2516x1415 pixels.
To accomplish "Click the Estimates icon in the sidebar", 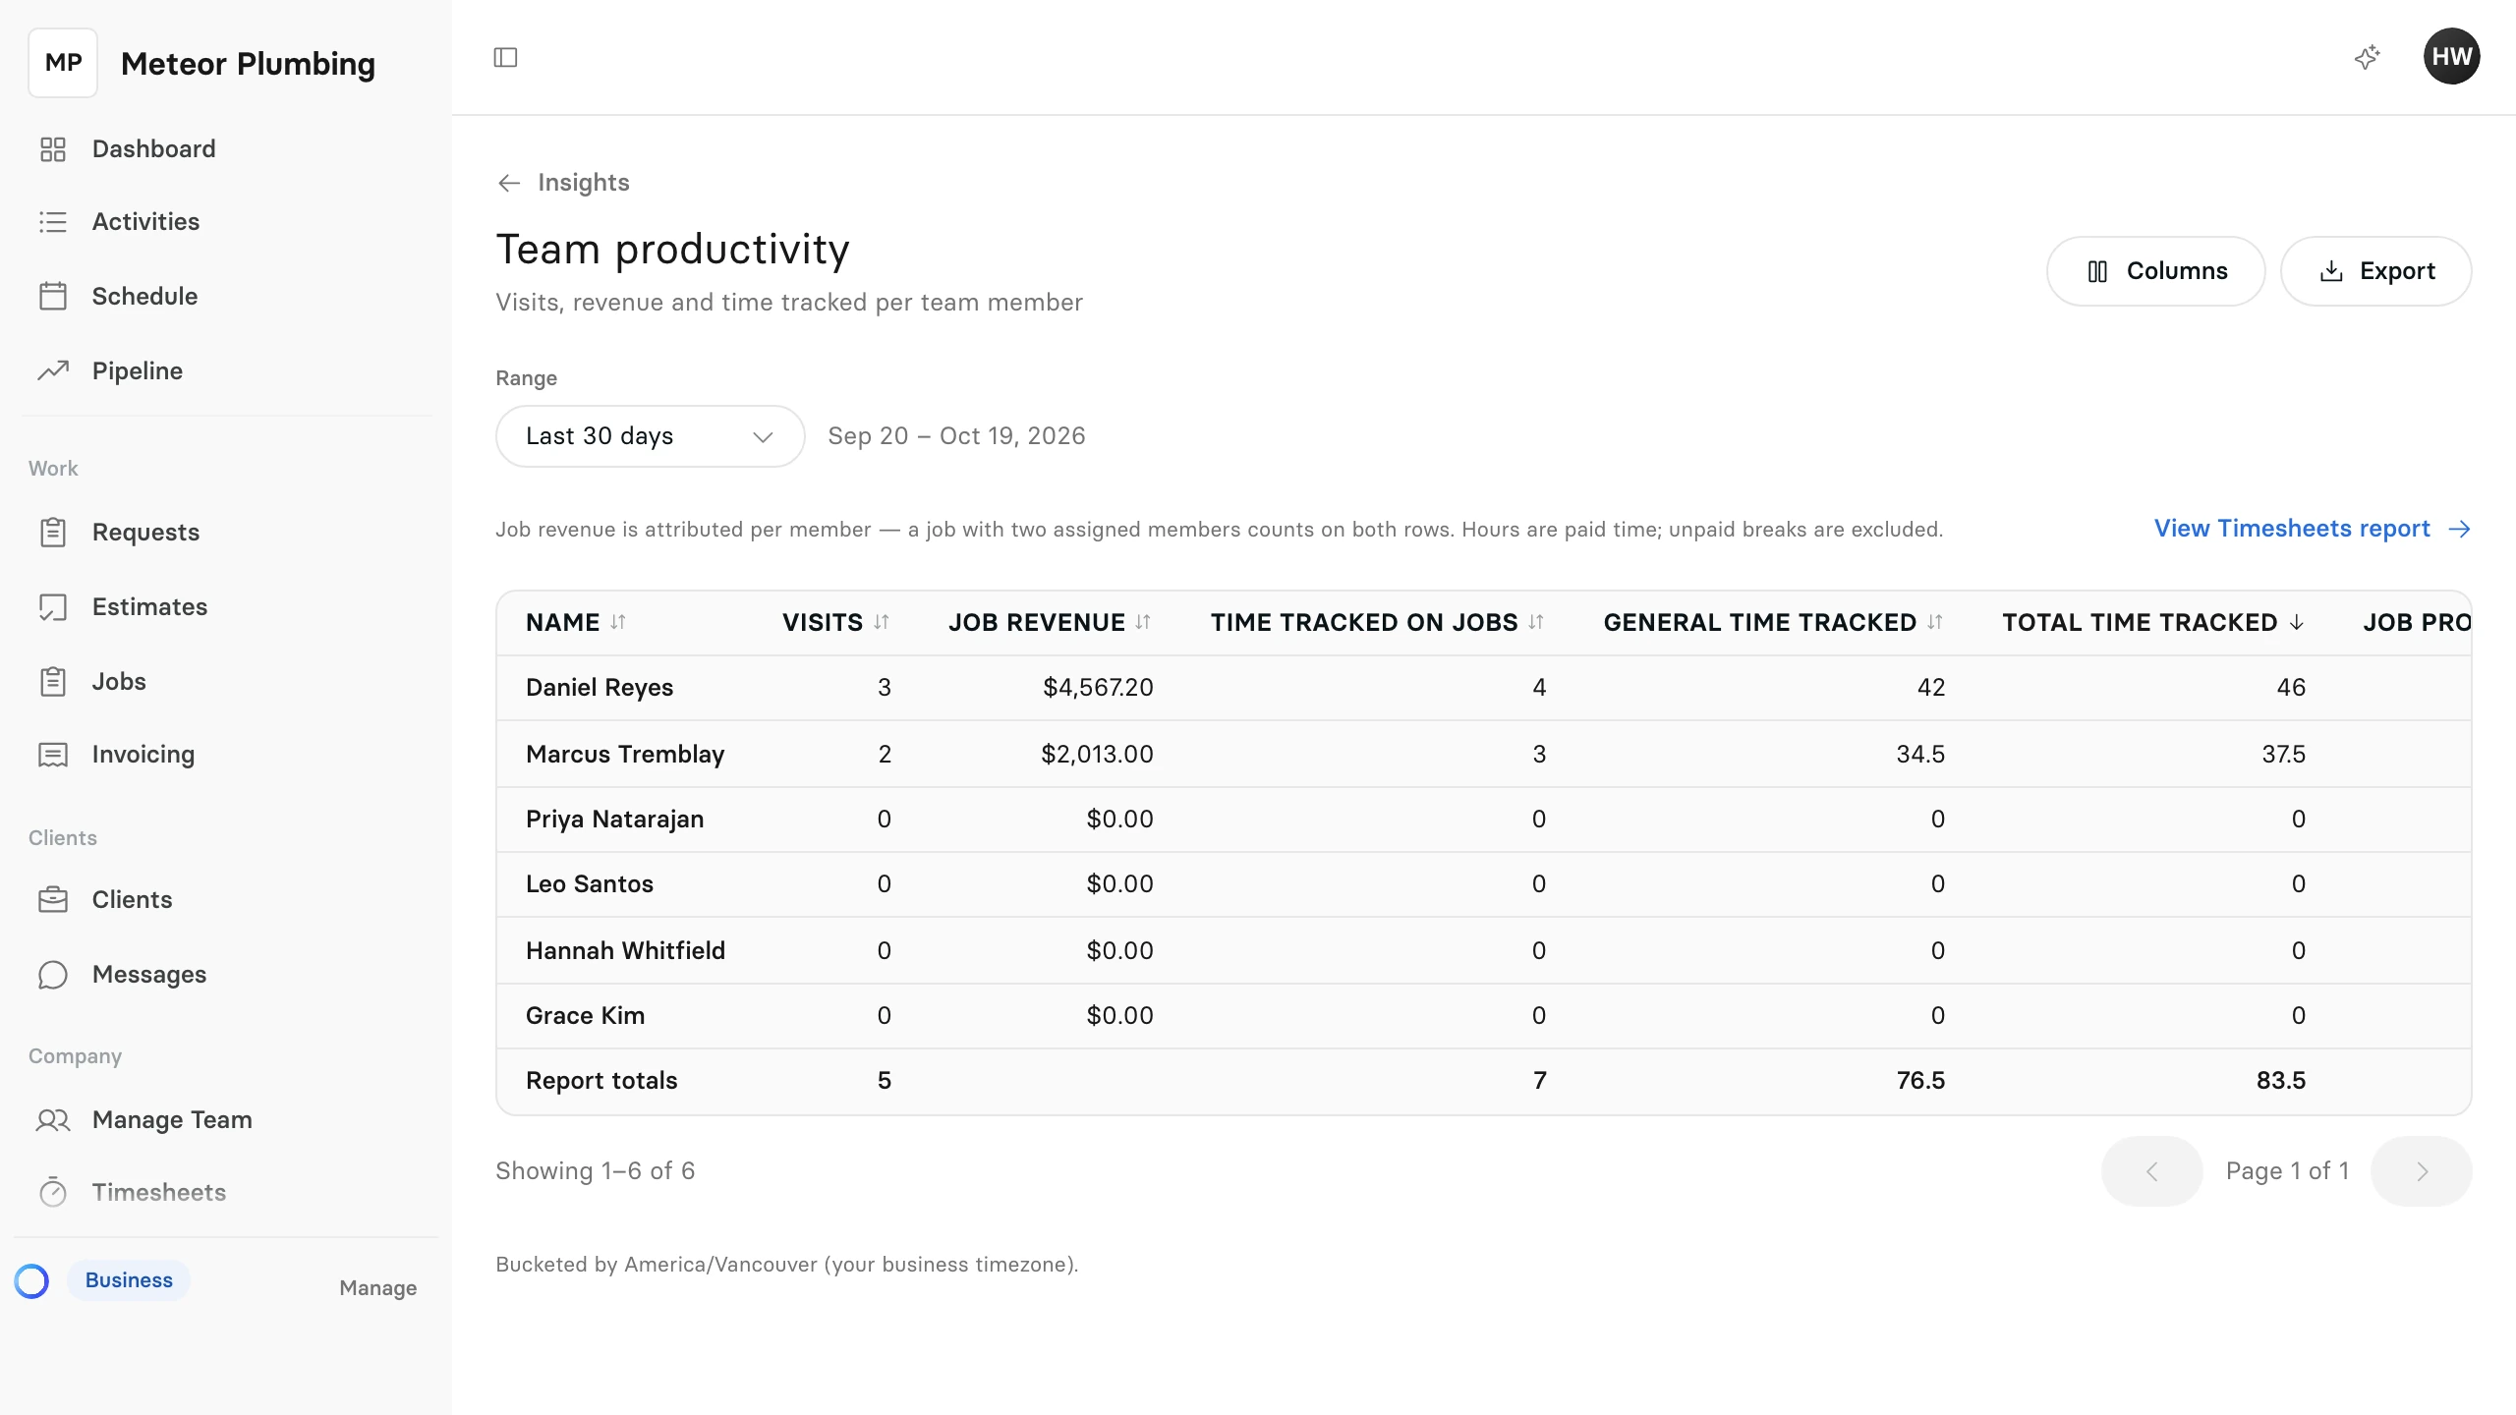I will pos(53,607).
